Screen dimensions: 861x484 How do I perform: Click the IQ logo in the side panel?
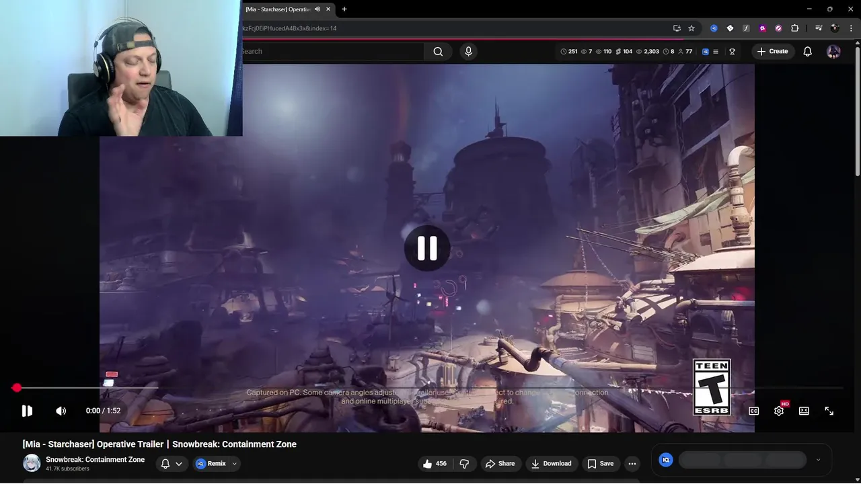click(x=666, y=460)
